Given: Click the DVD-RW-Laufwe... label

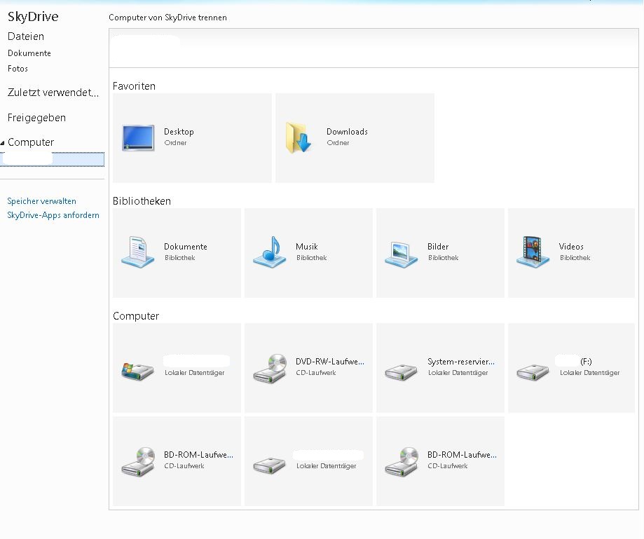Looking at the screenshot, I should tap(330, 362).
